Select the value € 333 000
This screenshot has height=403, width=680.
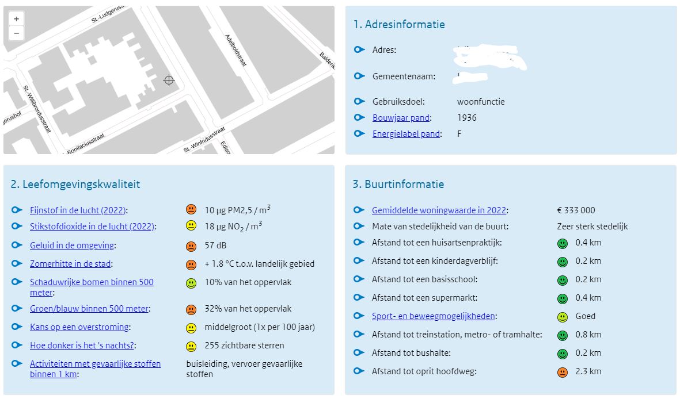point(576,210)
